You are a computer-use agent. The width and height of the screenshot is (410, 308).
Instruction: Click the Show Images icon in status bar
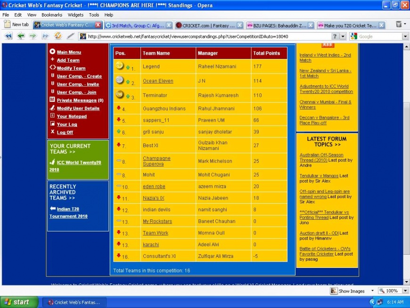pyautogui.click(x=334, y=291)
